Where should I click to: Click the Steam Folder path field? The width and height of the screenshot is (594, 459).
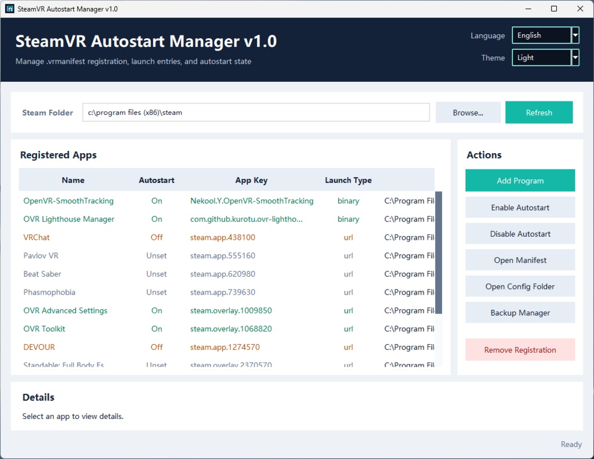pos(256,113)
